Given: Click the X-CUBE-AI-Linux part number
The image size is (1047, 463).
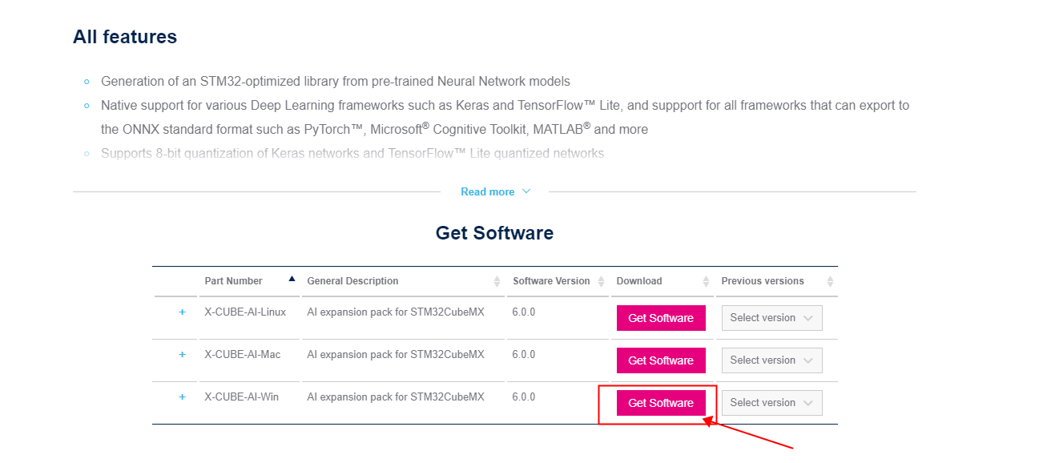Looking at the screenshot, I should pyautogui.click(x=245, y=312).
